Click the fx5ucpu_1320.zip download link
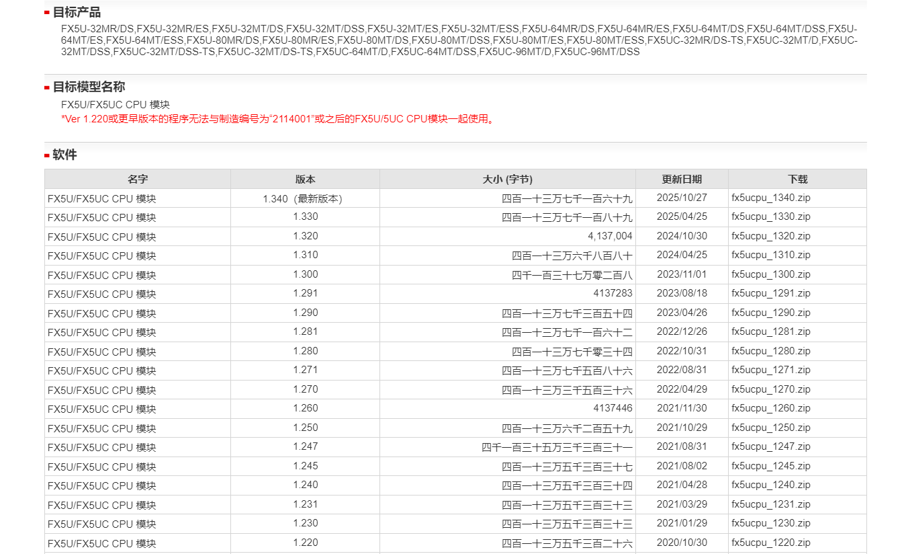The width and height of the screenshot is (900, 554). [770, 236]
